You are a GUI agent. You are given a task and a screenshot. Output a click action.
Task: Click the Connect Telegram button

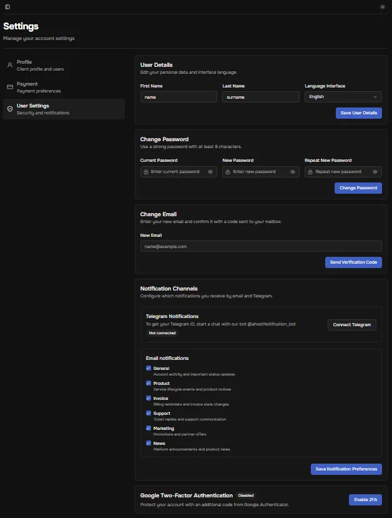click(352, 325)
